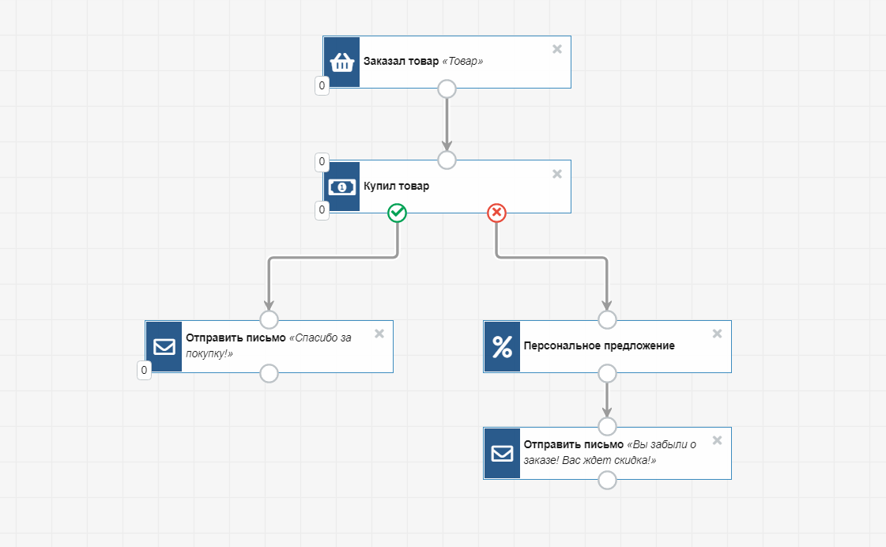Remove the «Персональное предложение» block via X
The height and width of the screenshot is (547, 886).
click(717, 334)
